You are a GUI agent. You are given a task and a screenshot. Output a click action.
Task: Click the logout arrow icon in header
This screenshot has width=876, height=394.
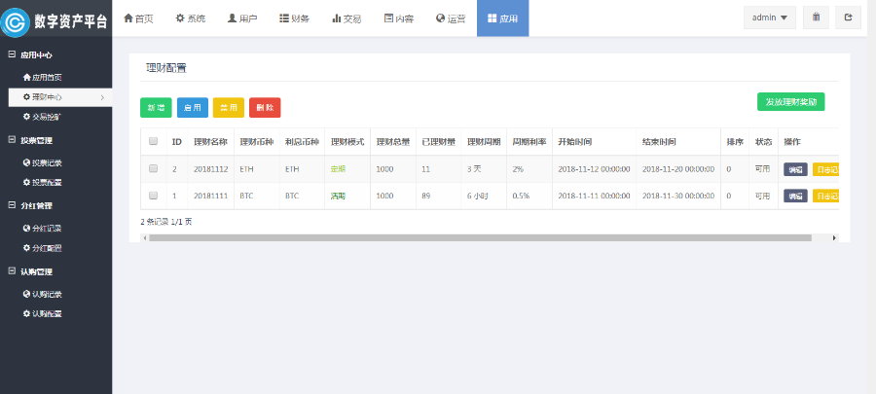point(848,18)
